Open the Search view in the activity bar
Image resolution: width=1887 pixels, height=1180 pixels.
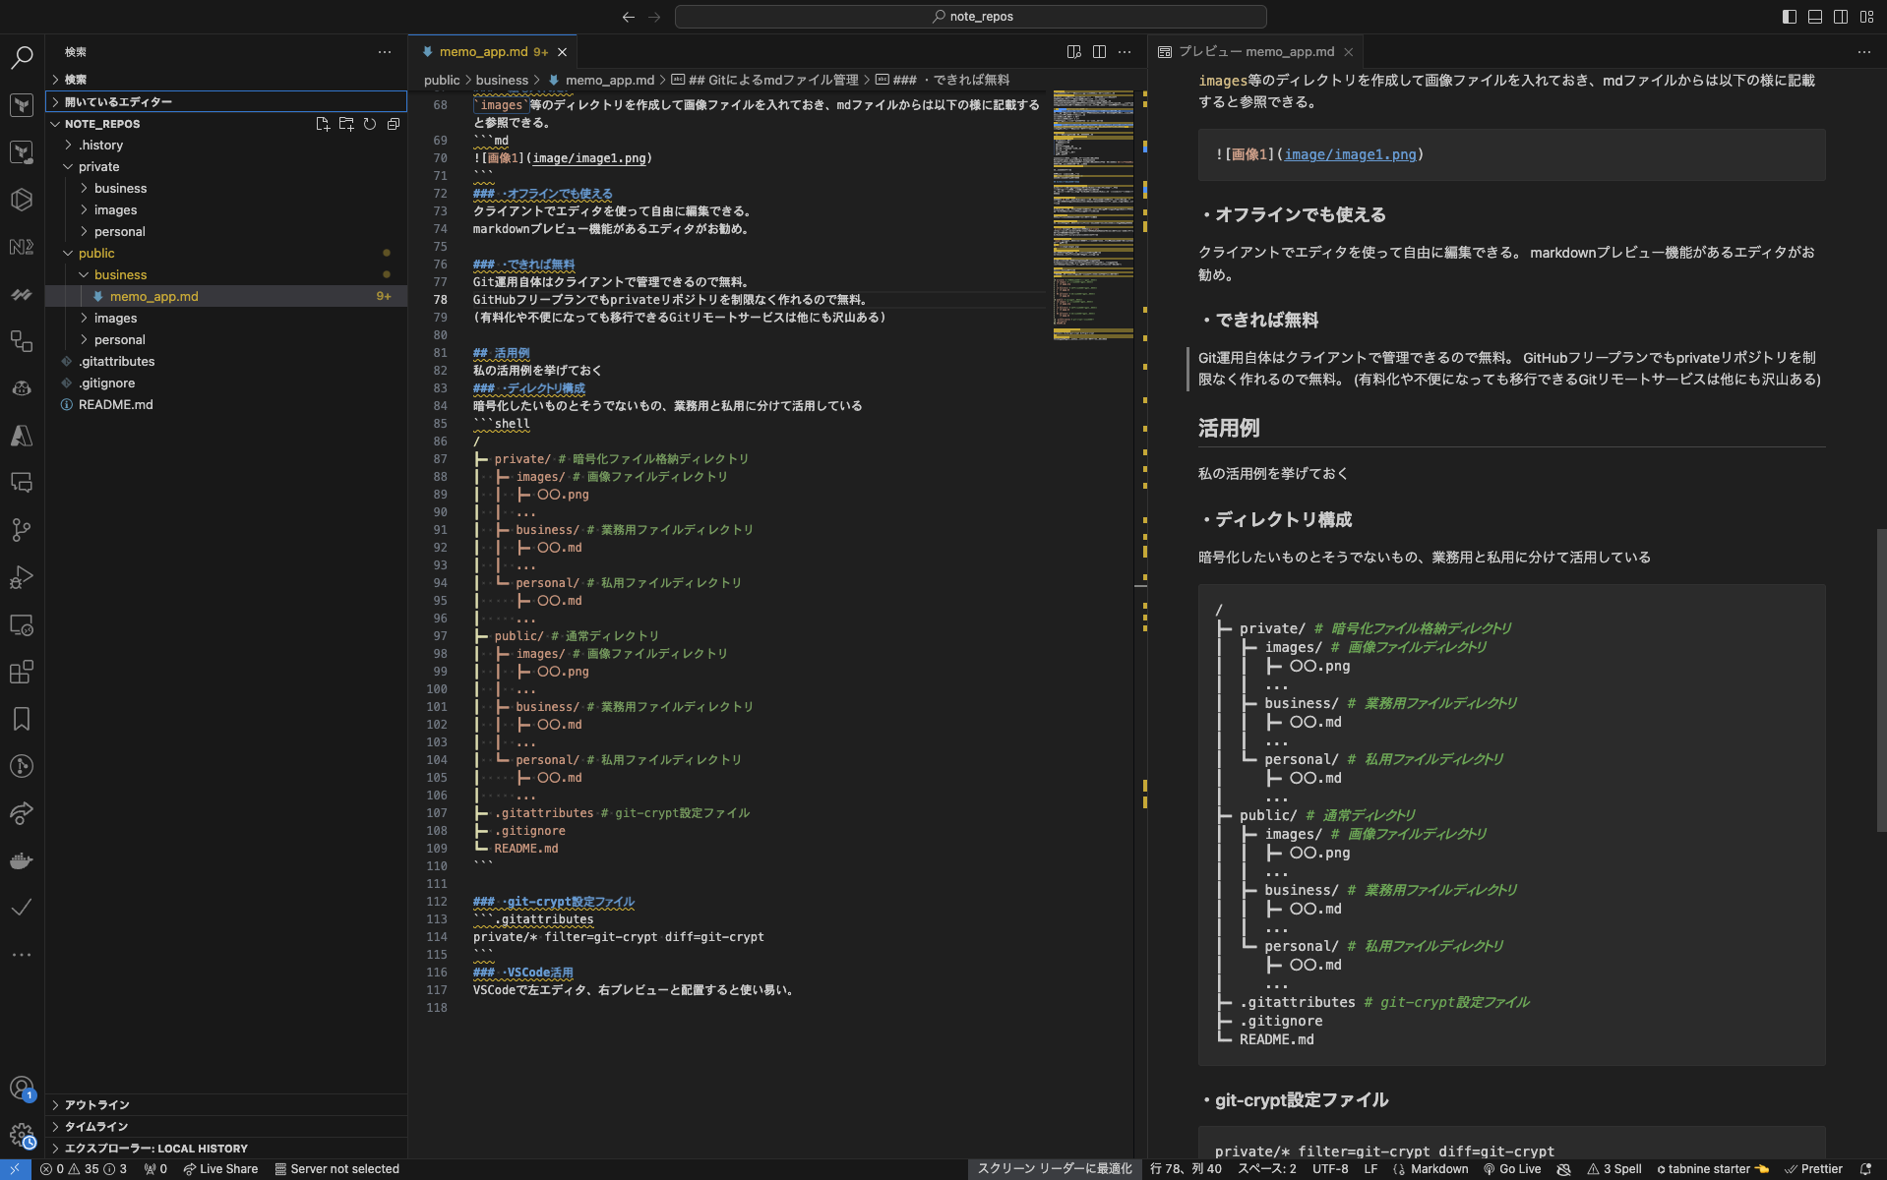point(22,58)
